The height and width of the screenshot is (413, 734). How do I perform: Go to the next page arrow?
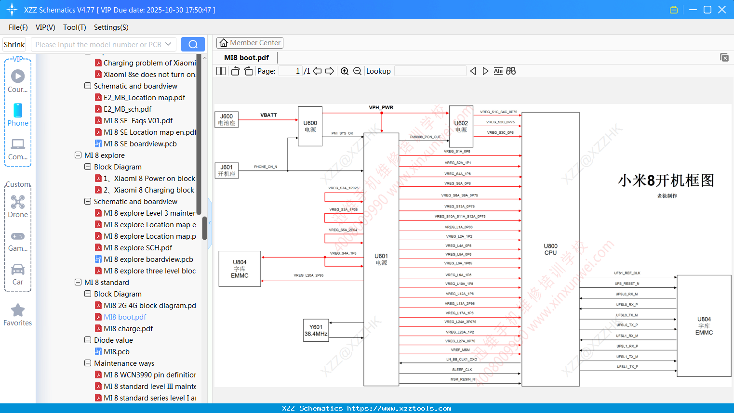330,71
